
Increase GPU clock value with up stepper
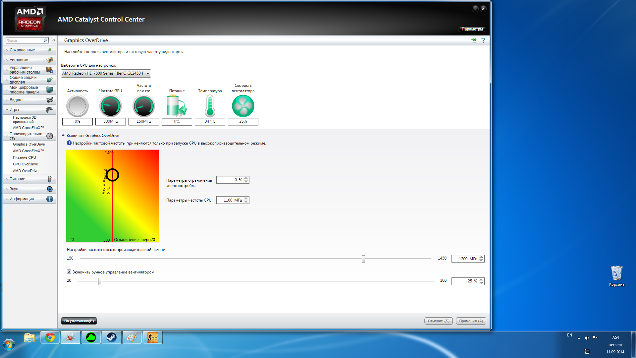tap(246, 198)
